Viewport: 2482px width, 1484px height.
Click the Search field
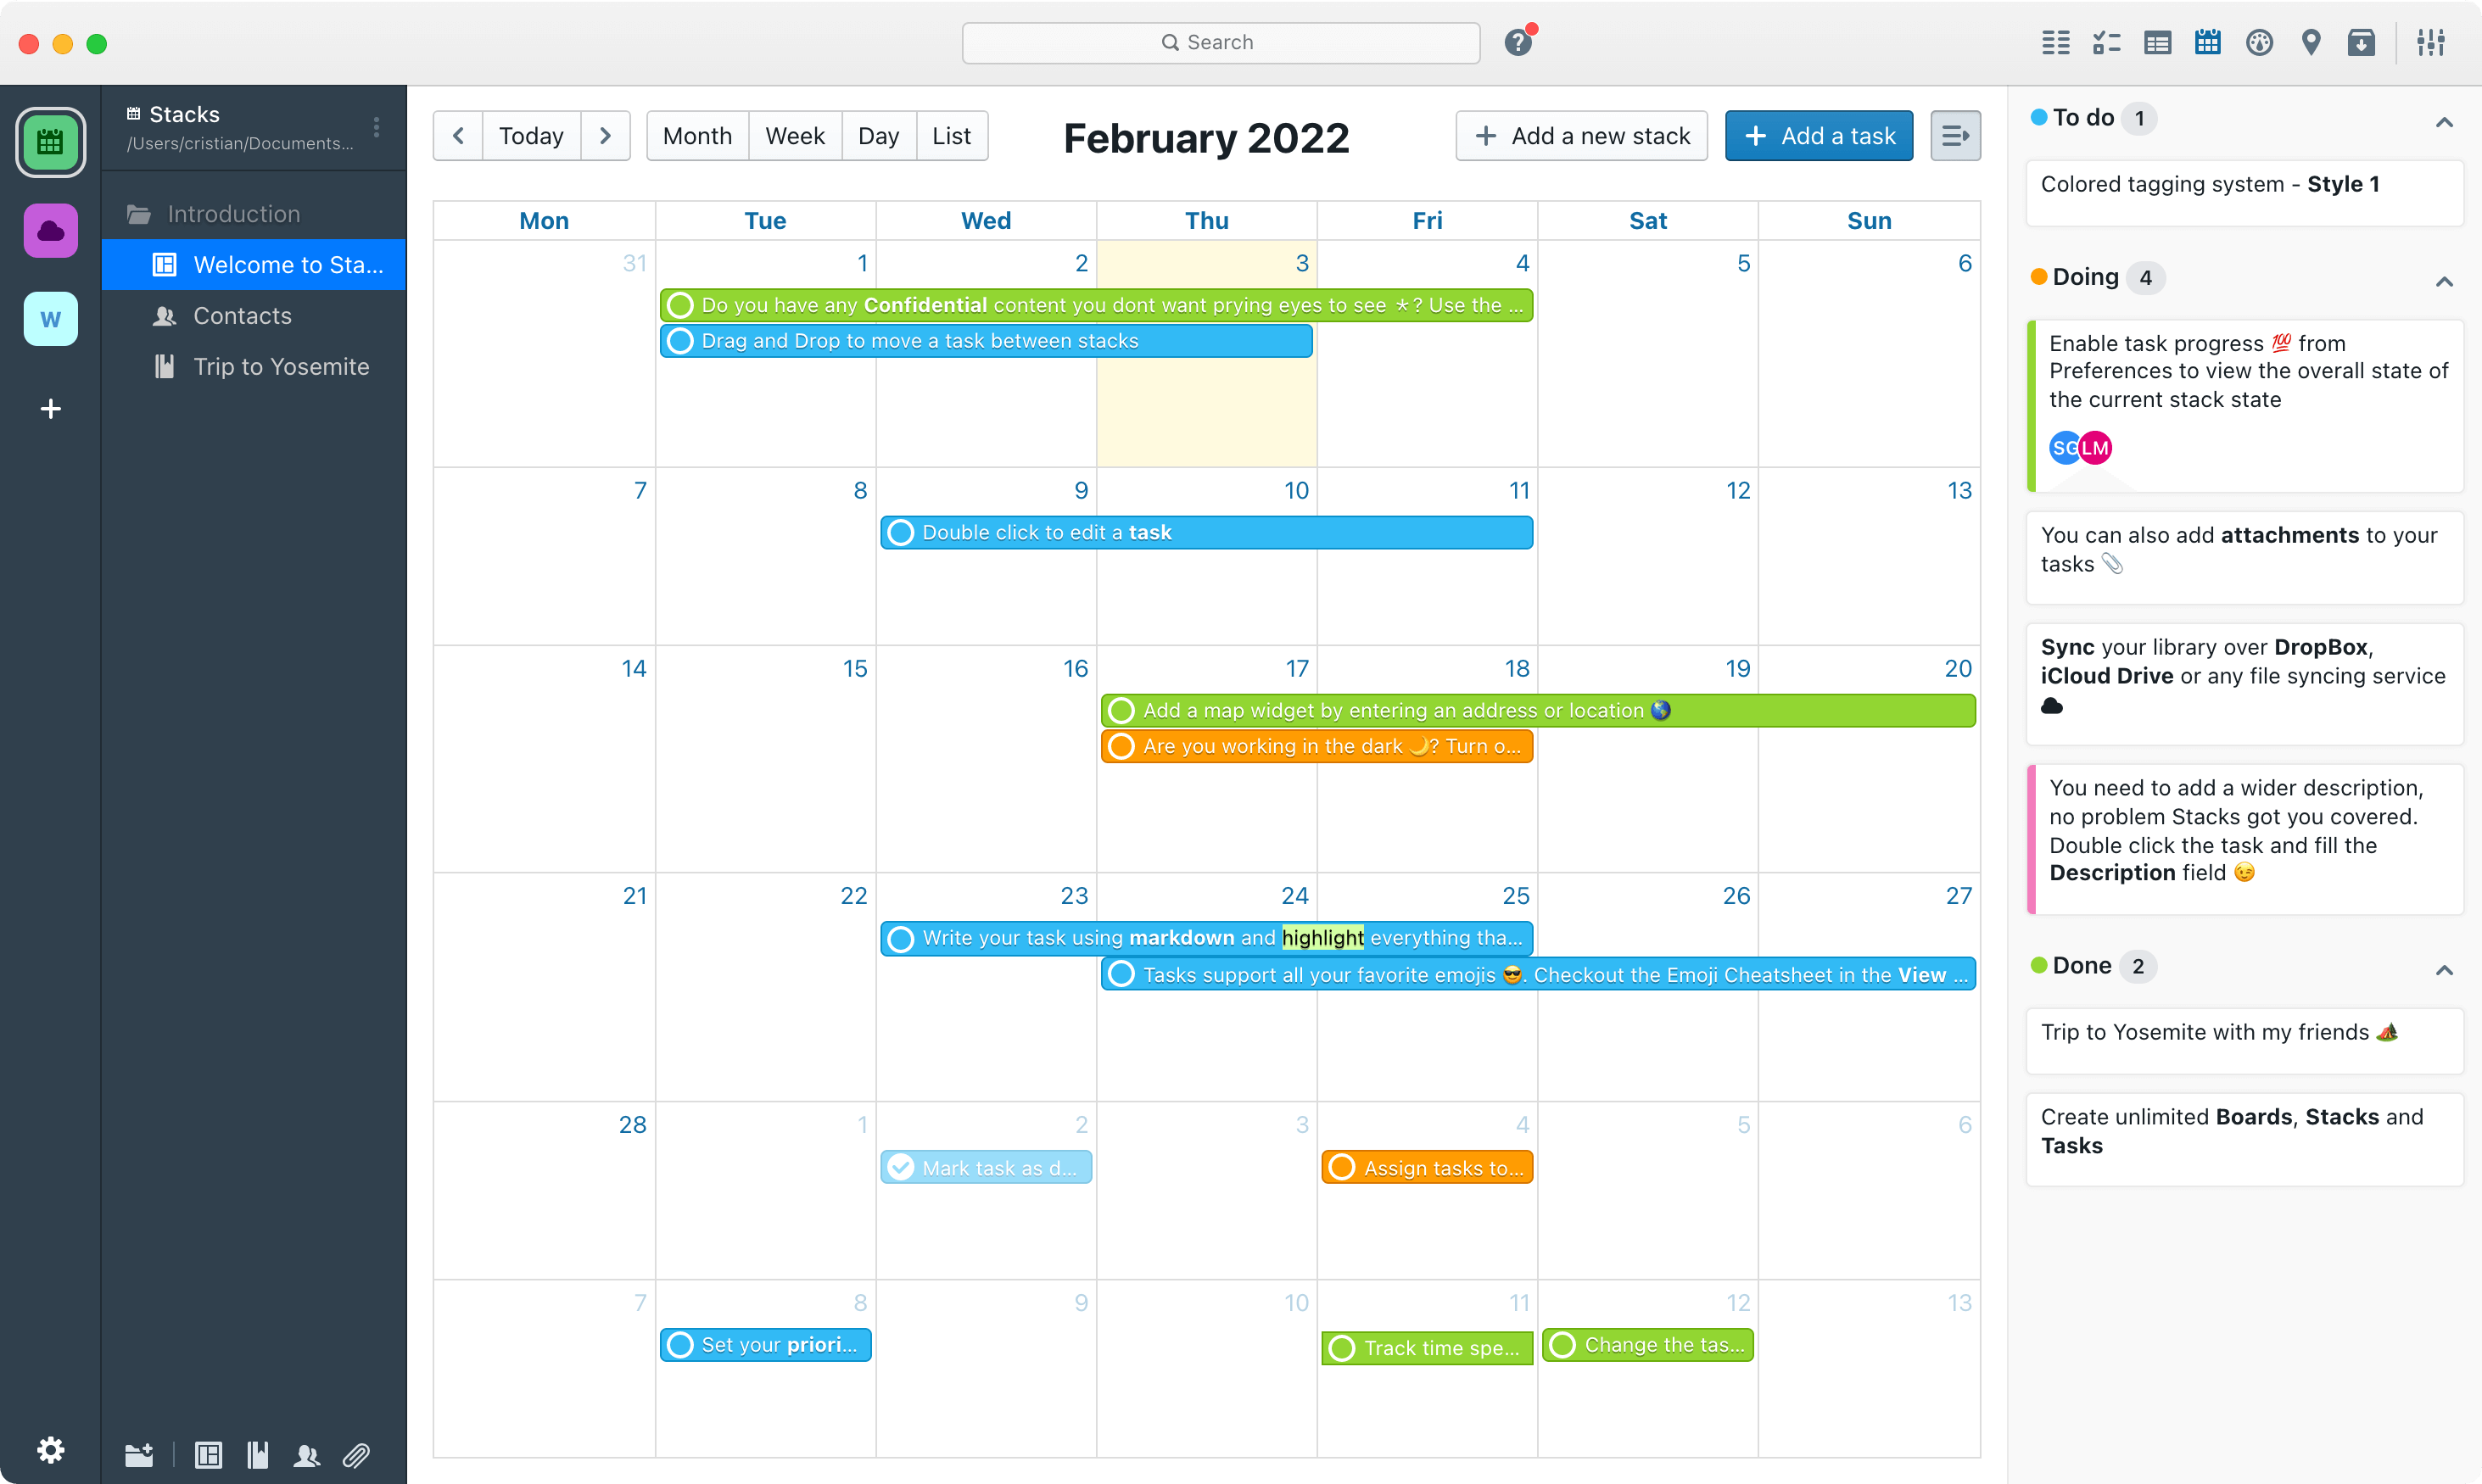tap(1221, 42)
